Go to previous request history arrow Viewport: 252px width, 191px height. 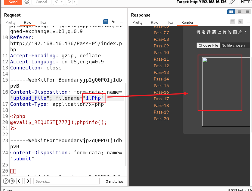pos(56,2)
